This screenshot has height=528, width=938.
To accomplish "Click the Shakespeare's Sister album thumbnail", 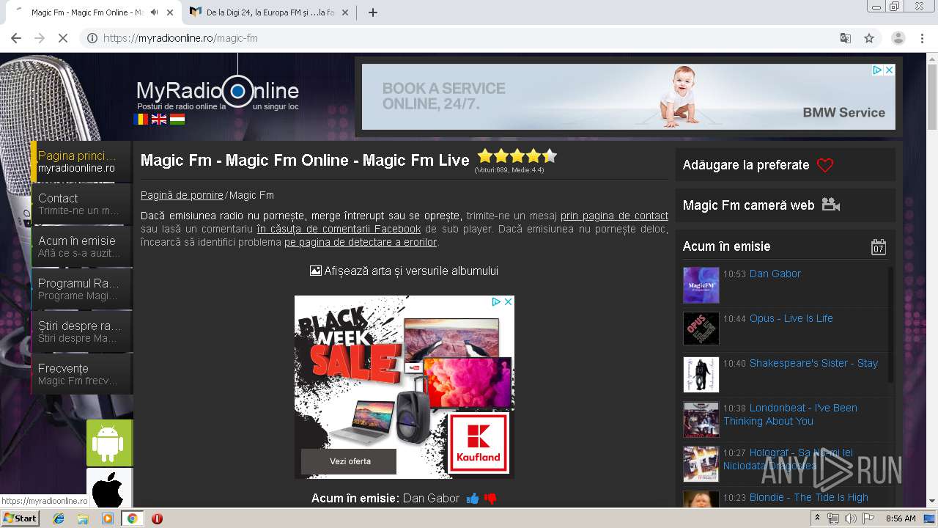I will (x=701, y=375).
